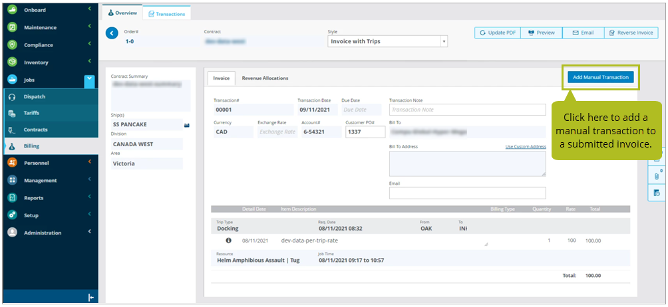Go back using the blue circular arrow
The width and height of the screenshot is (668, 307).
point(112,33)
